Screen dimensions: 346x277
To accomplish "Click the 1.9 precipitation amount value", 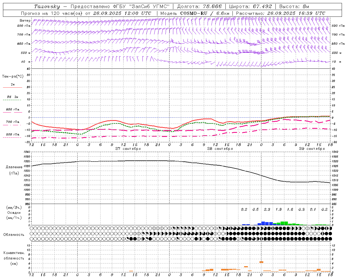I will (x=278, y=209).
